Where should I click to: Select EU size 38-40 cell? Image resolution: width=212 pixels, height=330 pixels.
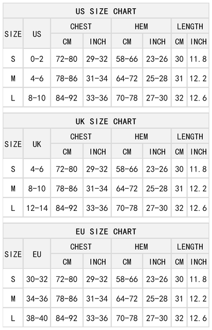(37, 318)
